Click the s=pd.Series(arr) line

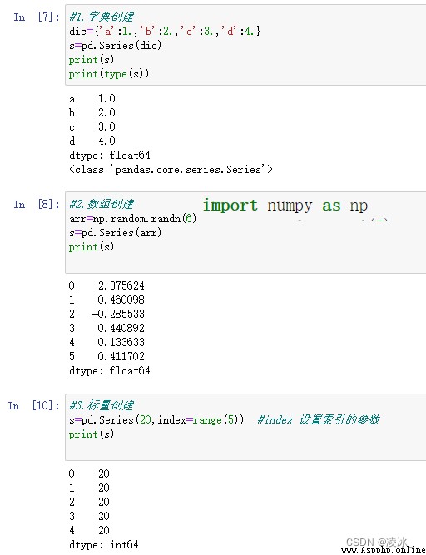click(x=115, y=232)
